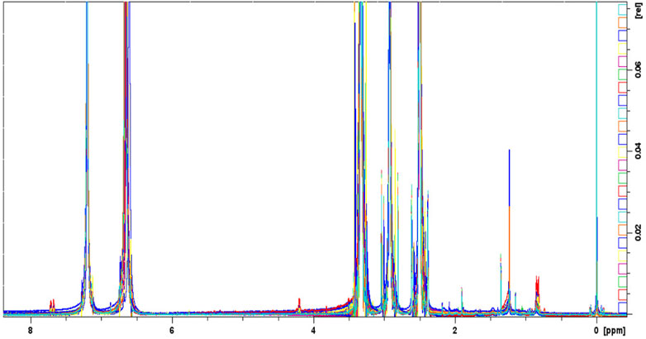
Task: Click the yellow square beside the 0.04 label
Action: pos(623,152)
